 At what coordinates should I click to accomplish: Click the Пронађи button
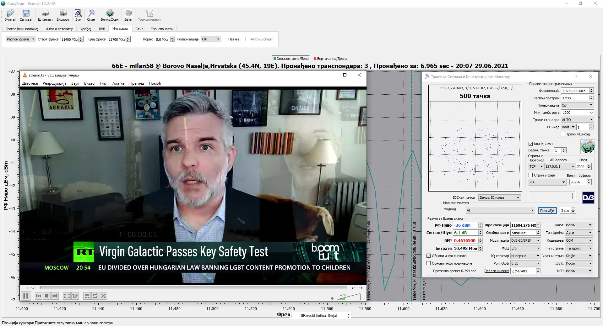[x=547, y=211]
